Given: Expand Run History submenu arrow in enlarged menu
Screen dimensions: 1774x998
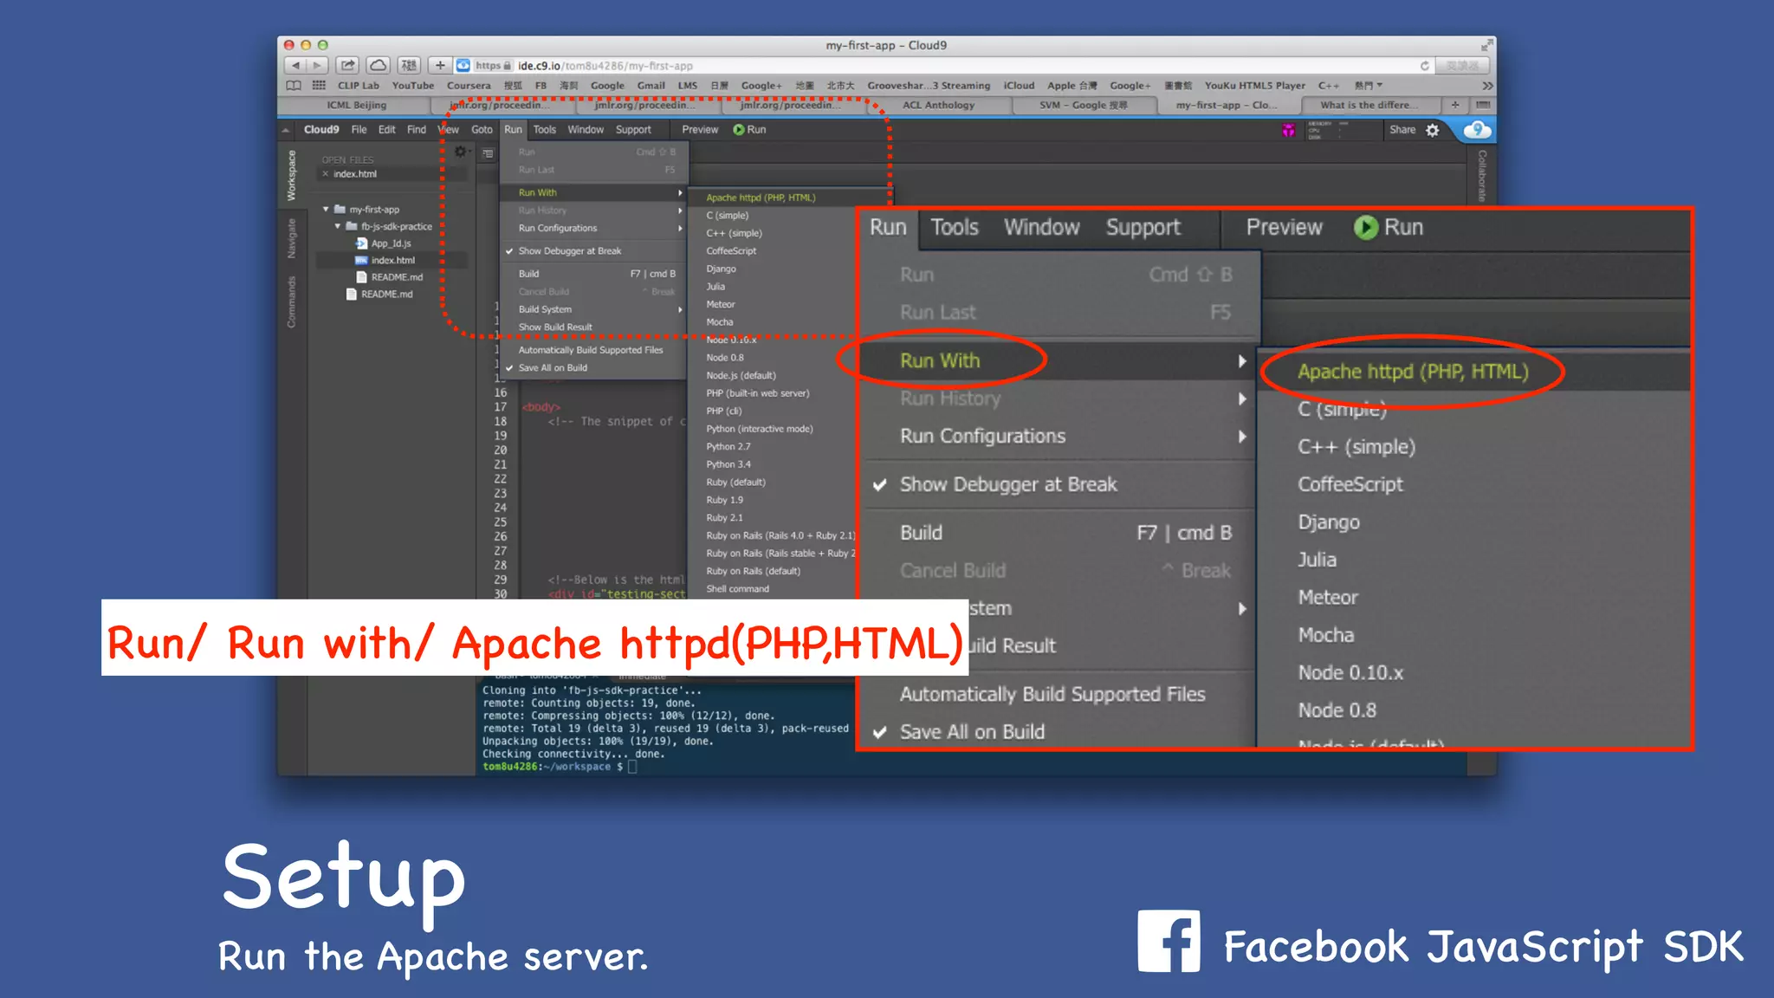Looking at the screenshot, I should pyautogui.click(x=1242, y=399).
